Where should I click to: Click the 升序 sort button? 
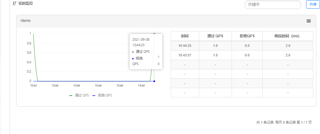coord(313,5)
